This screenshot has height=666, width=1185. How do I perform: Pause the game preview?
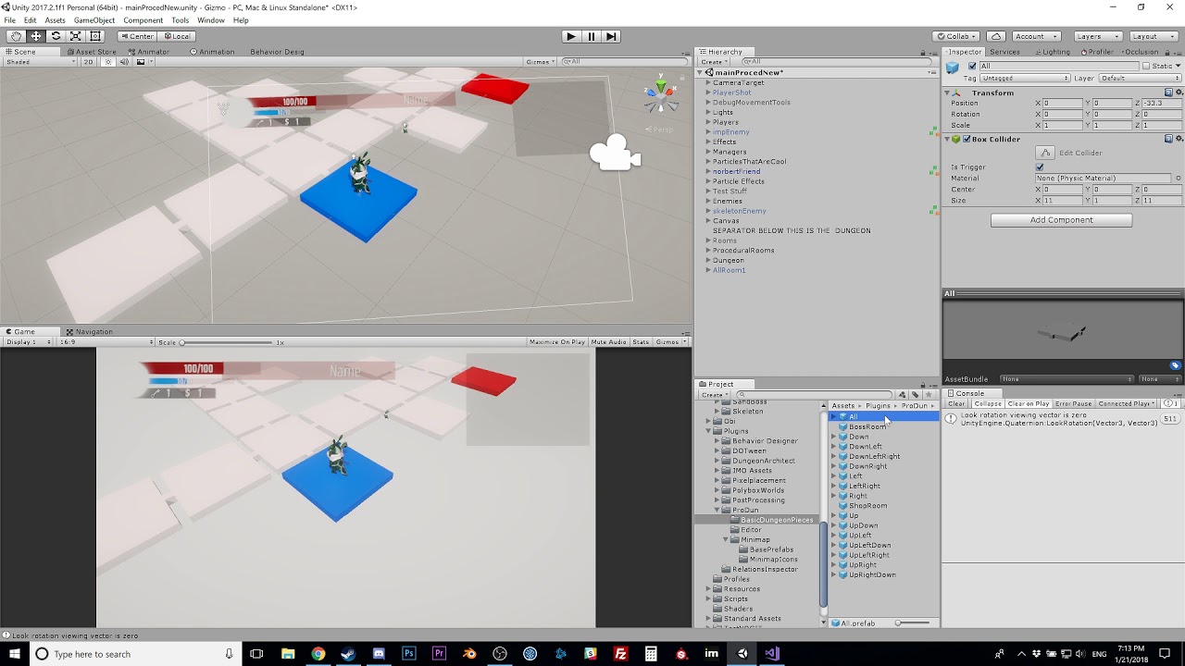click(x=592, y=36)
